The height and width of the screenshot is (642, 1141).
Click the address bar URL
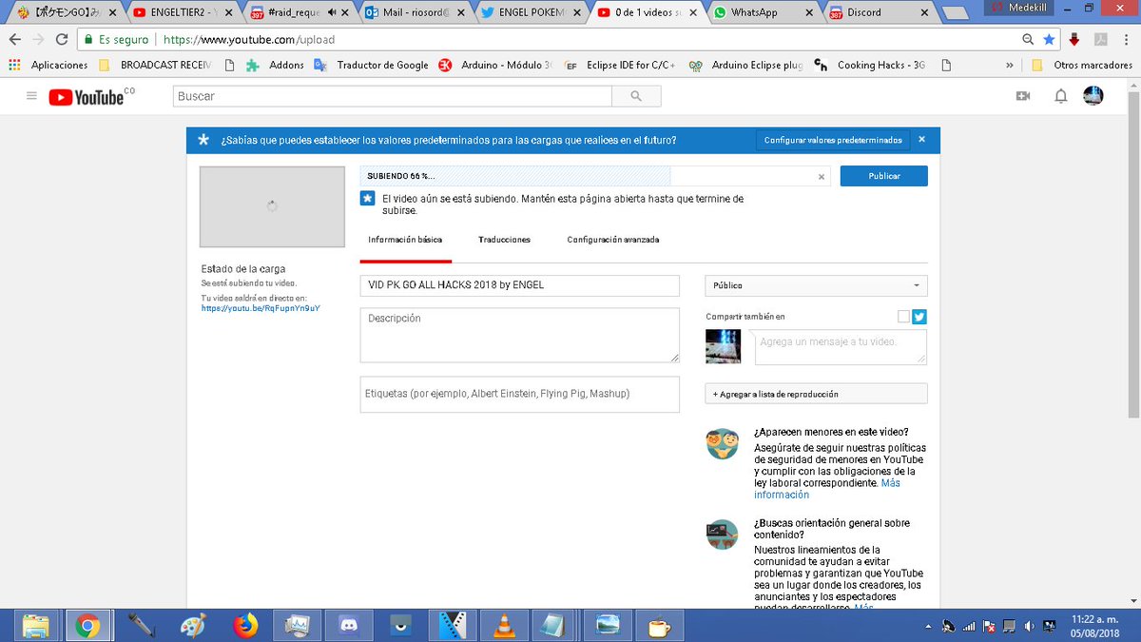click(x=249, y=40)
